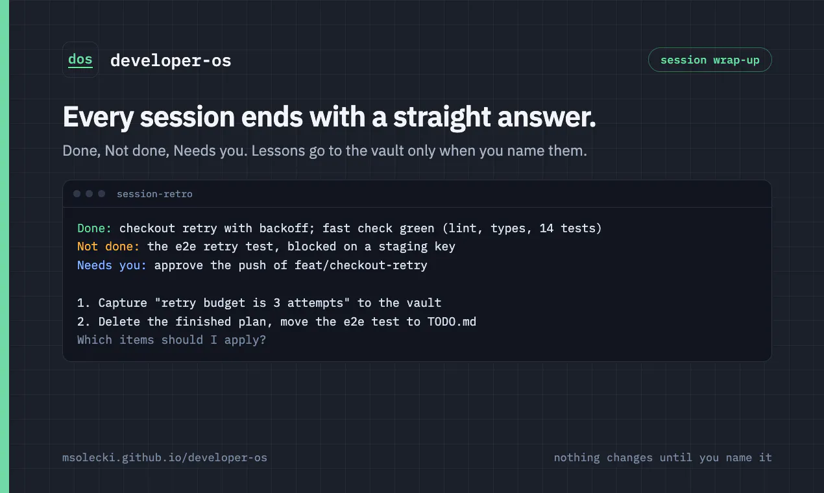Select item 1 Capture retry budget line
The image size is (824, 493).
pos(260,303)
